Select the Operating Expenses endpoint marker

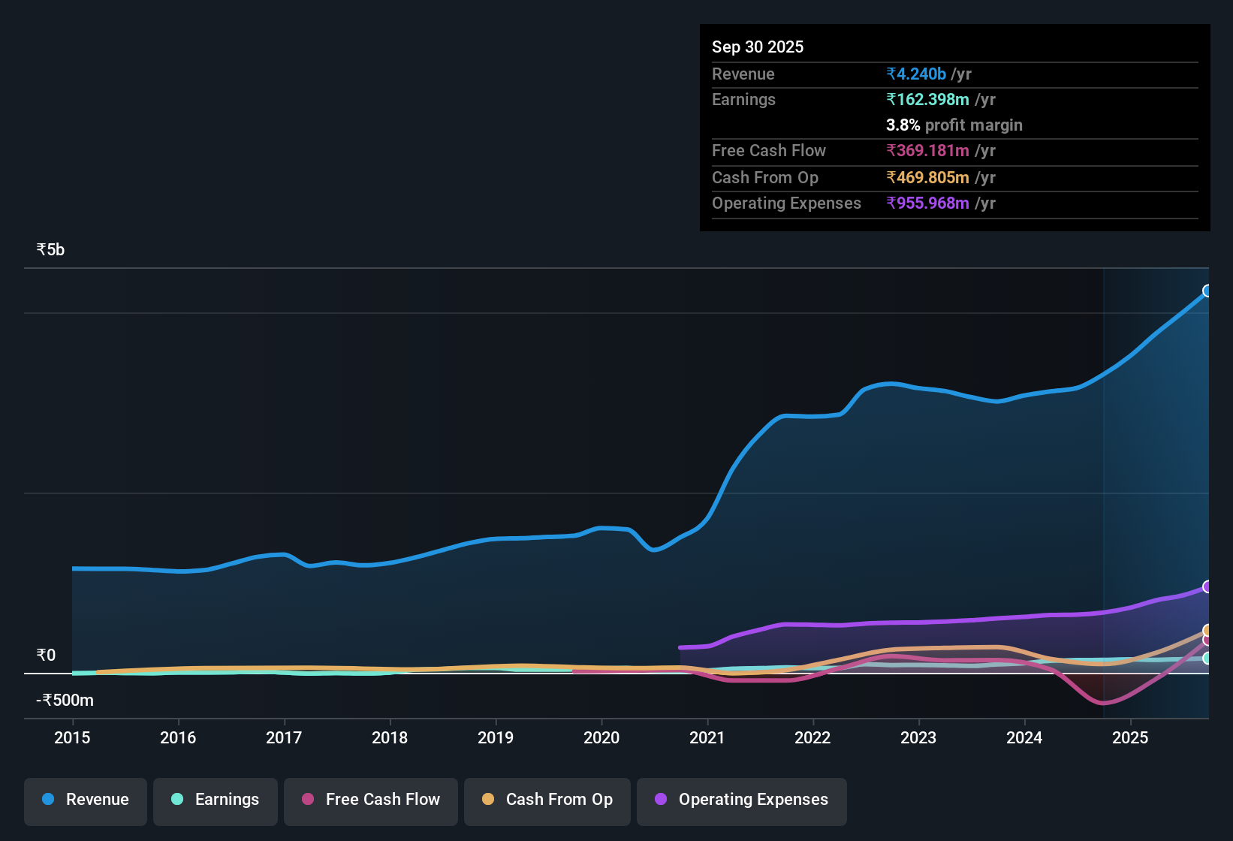[x=1207, y=586]
